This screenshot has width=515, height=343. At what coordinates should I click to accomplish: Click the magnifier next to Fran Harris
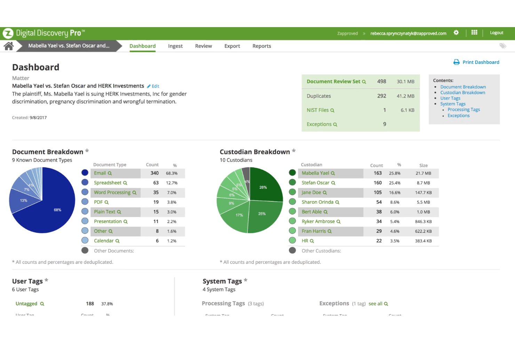[330, 231]
